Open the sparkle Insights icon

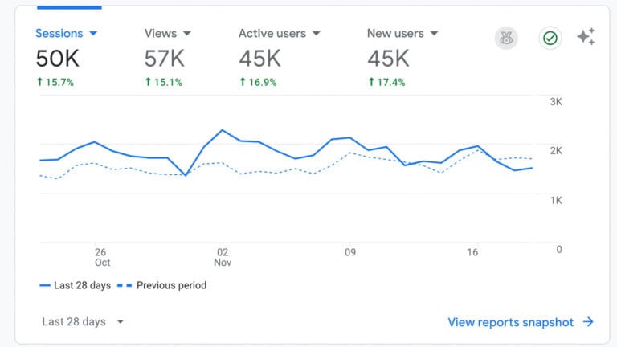click(x=586, y=37)
